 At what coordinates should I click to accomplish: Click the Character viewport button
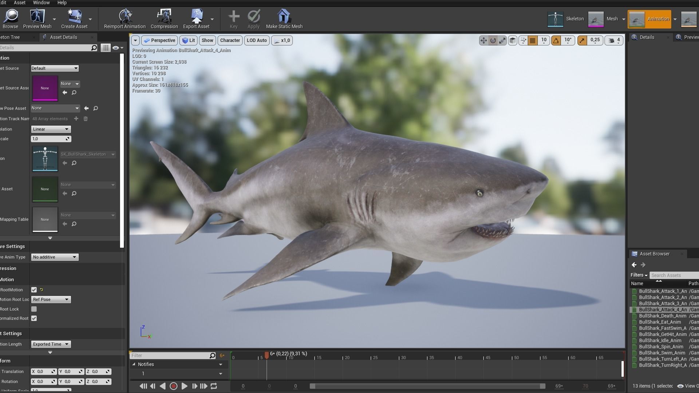230,40
